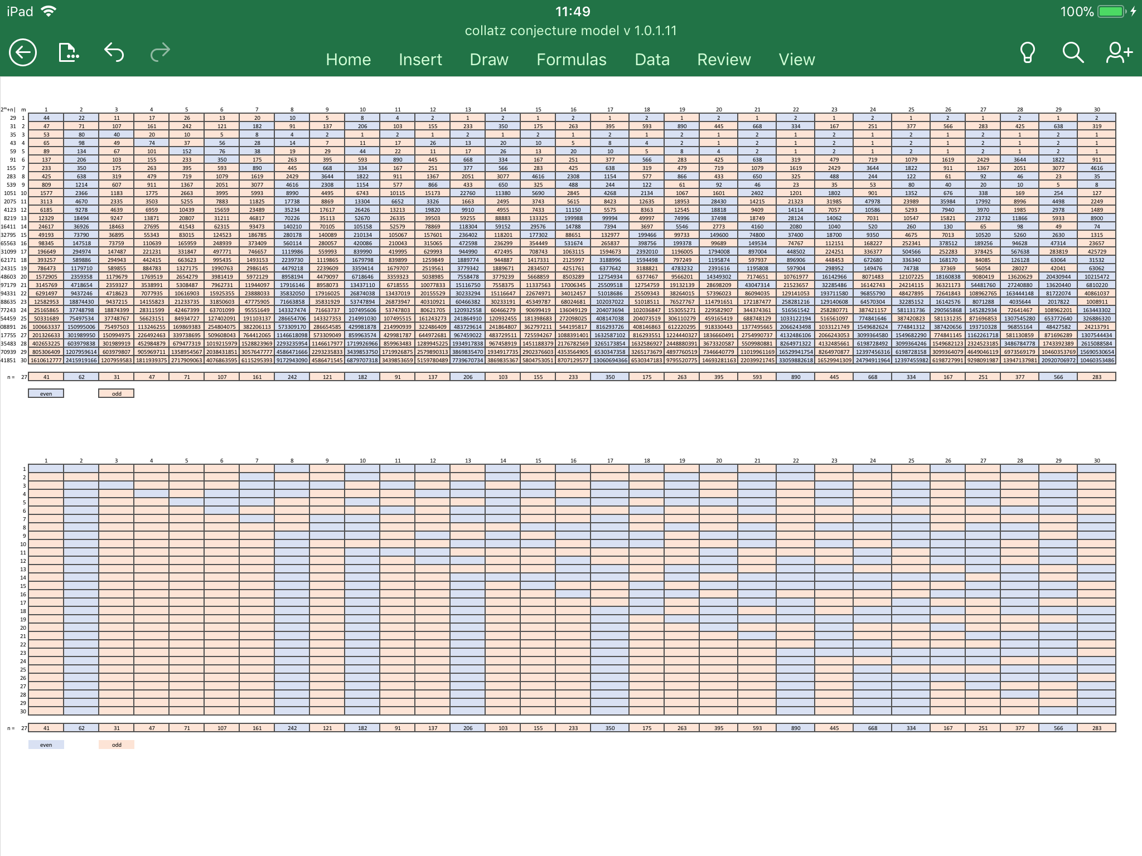The height and width of the screenshot is (856, 1142).
Task: Open the file options icon
Action: click(x=68, y=53)
